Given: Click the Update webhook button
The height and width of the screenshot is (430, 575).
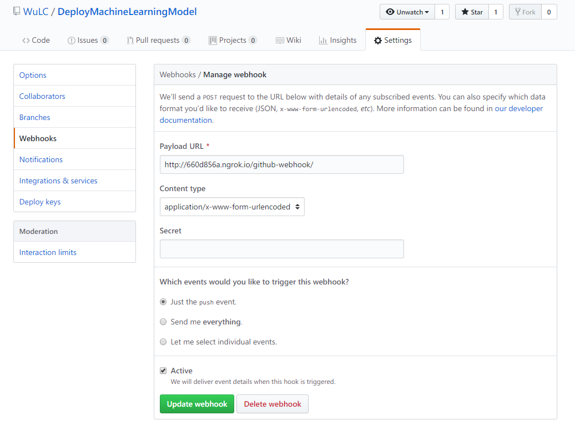Looking at the screenshot, I should (x=197, y=404).
